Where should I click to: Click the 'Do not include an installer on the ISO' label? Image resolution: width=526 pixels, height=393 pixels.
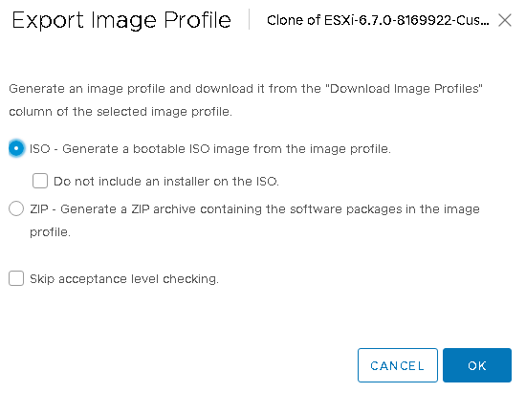point(166,181)
